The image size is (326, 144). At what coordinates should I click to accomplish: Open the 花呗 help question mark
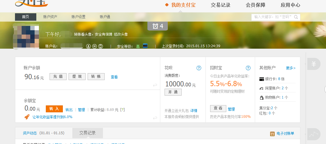(199, 68)
